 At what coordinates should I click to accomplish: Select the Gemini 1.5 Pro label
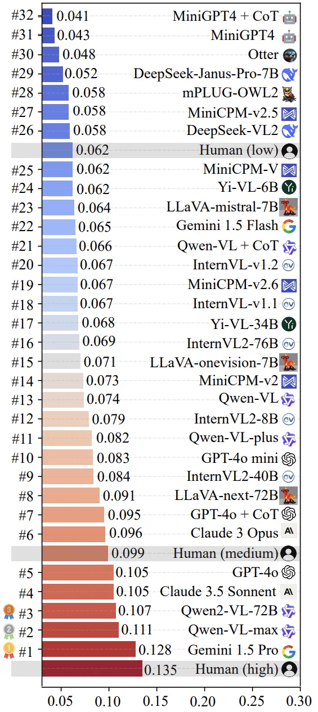point(233,650)
